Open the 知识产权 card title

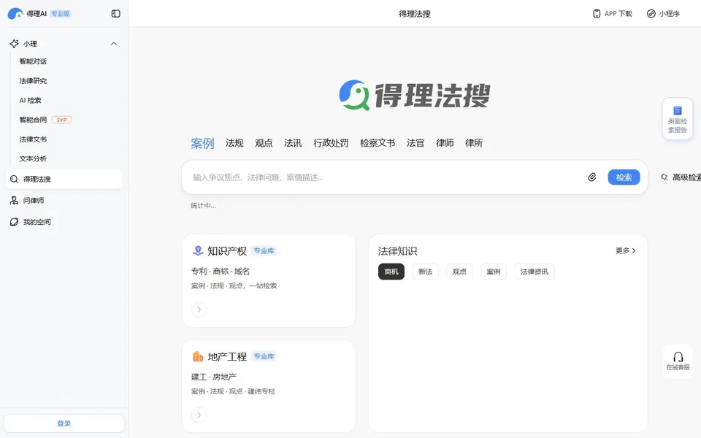227,251
